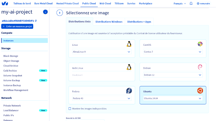Switch to the Distributions Unix tab
The width and height of the screenshot is (216, 121).
(79, 22)
